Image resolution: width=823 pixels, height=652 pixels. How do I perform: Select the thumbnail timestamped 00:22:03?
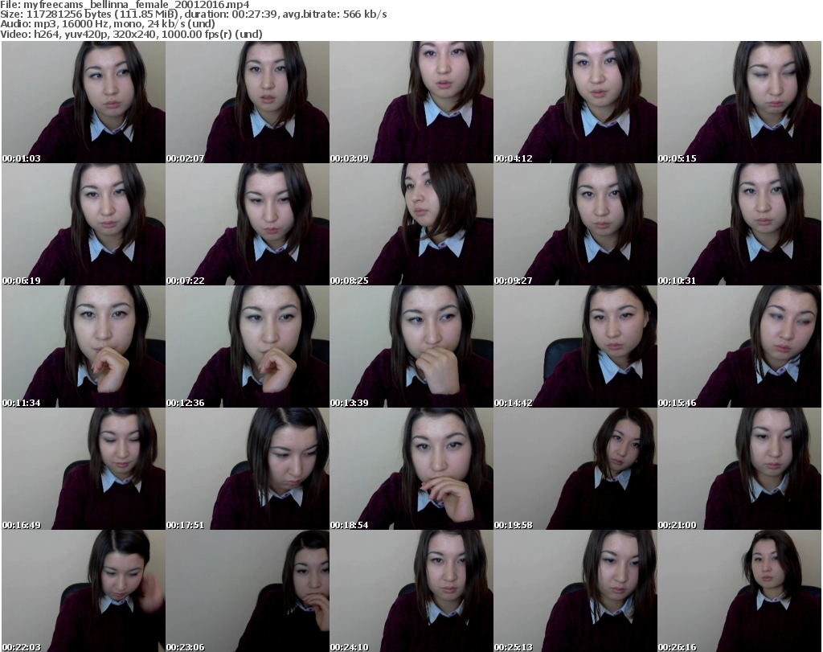[84, 591]
